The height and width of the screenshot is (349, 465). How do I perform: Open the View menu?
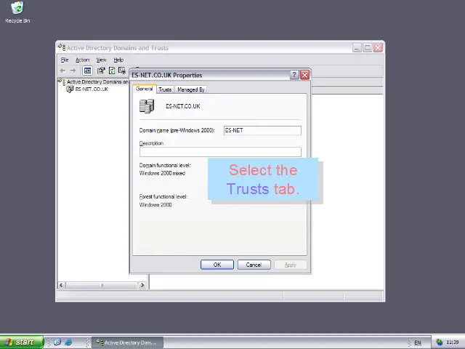[x=101, y=60]
